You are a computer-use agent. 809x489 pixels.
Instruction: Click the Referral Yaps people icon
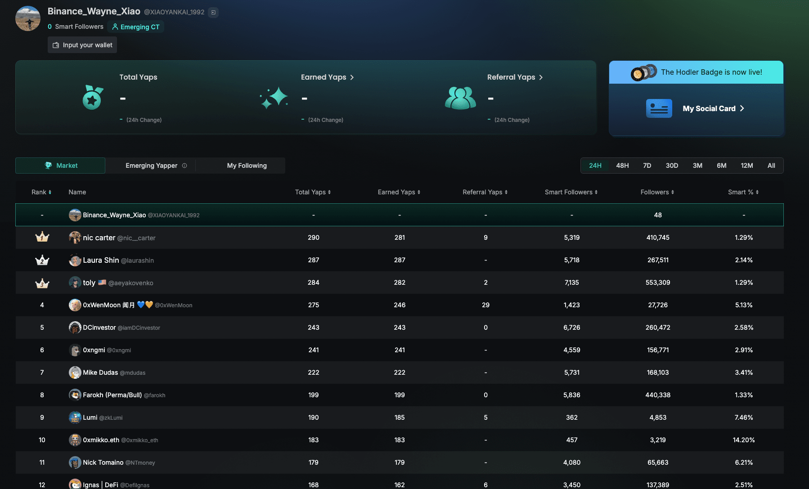(460, 98)
